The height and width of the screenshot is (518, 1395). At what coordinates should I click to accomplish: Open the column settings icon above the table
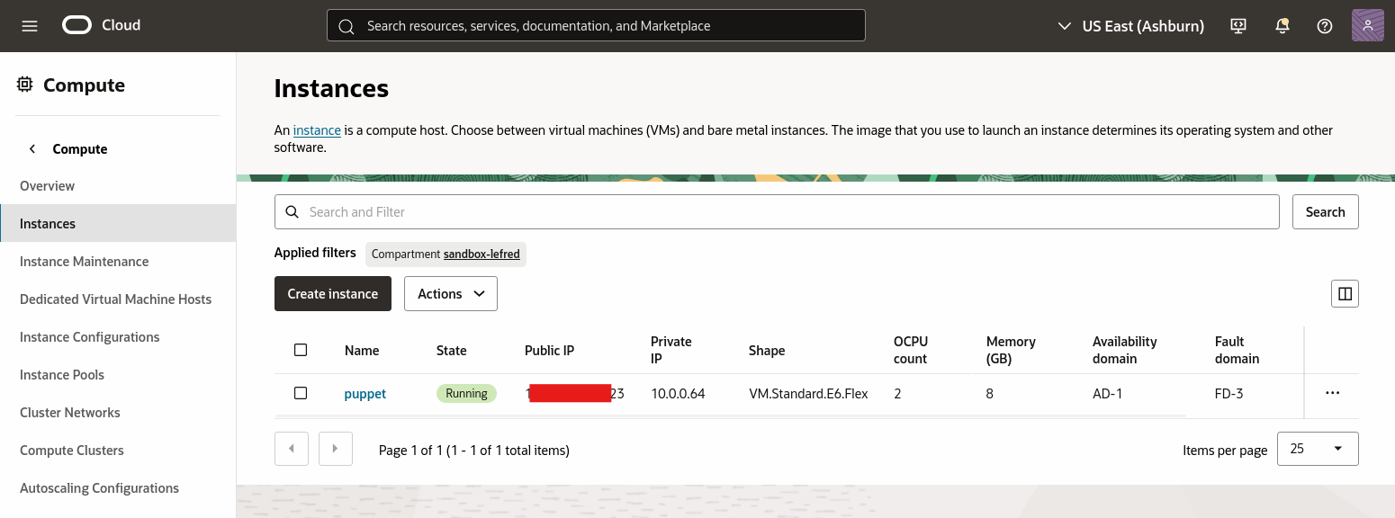1345,293
